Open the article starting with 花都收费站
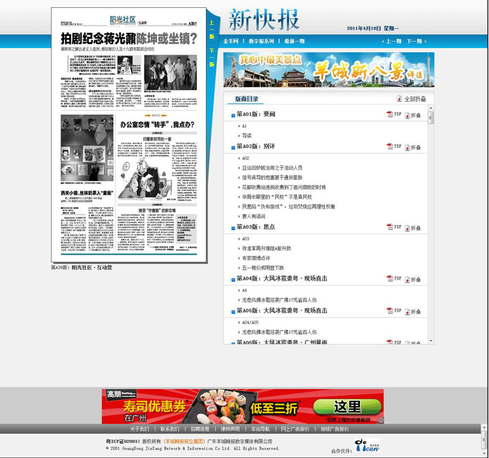The width and height of the screenshot is (489, 458). [x=284, y=187]
